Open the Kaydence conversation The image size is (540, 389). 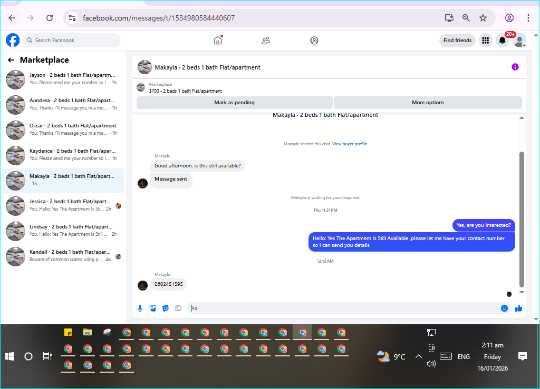point(63,155)
